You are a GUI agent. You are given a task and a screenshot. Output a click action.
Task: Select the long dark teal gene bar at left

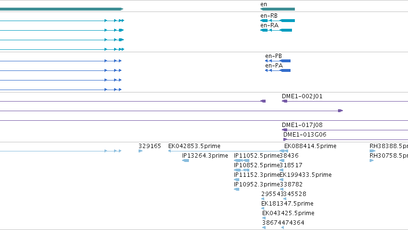coord(61,9)
